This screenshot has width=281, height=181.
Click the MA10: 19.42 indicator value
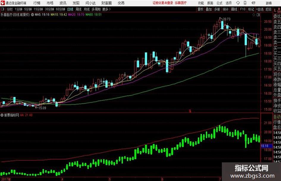(59, 15)
